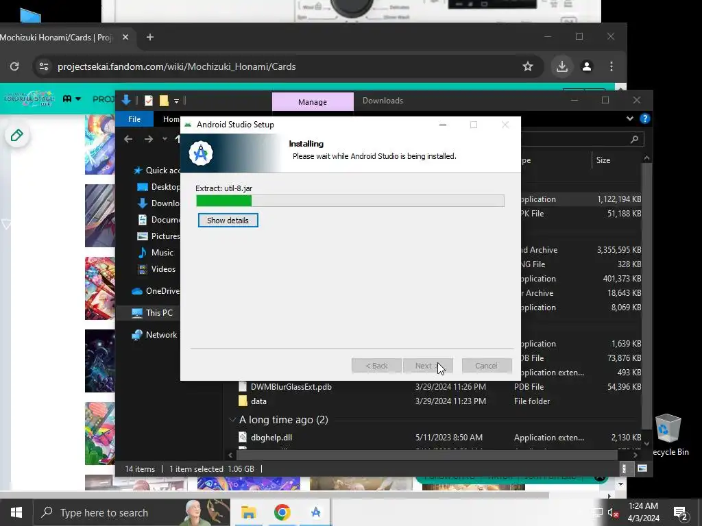The width and height of the screenshot is (702, 526).
Task: Switch to details view icon in the status bar
Action: [624, 468]
